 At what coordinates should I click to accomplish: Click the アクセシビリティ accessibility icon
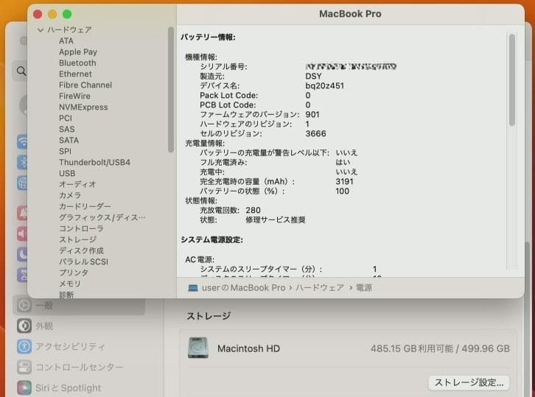(24, 346)
